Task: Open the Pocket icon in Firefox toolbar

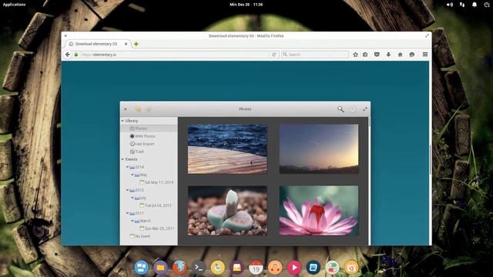Action: pyautogui.click(x=377, y=55)
